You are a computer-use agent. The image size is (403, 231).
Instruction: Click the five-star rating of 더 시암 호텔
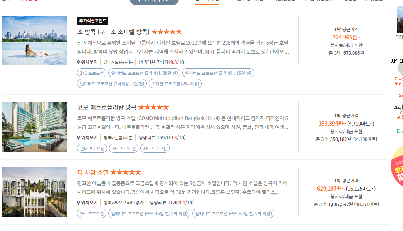(126, 172)
